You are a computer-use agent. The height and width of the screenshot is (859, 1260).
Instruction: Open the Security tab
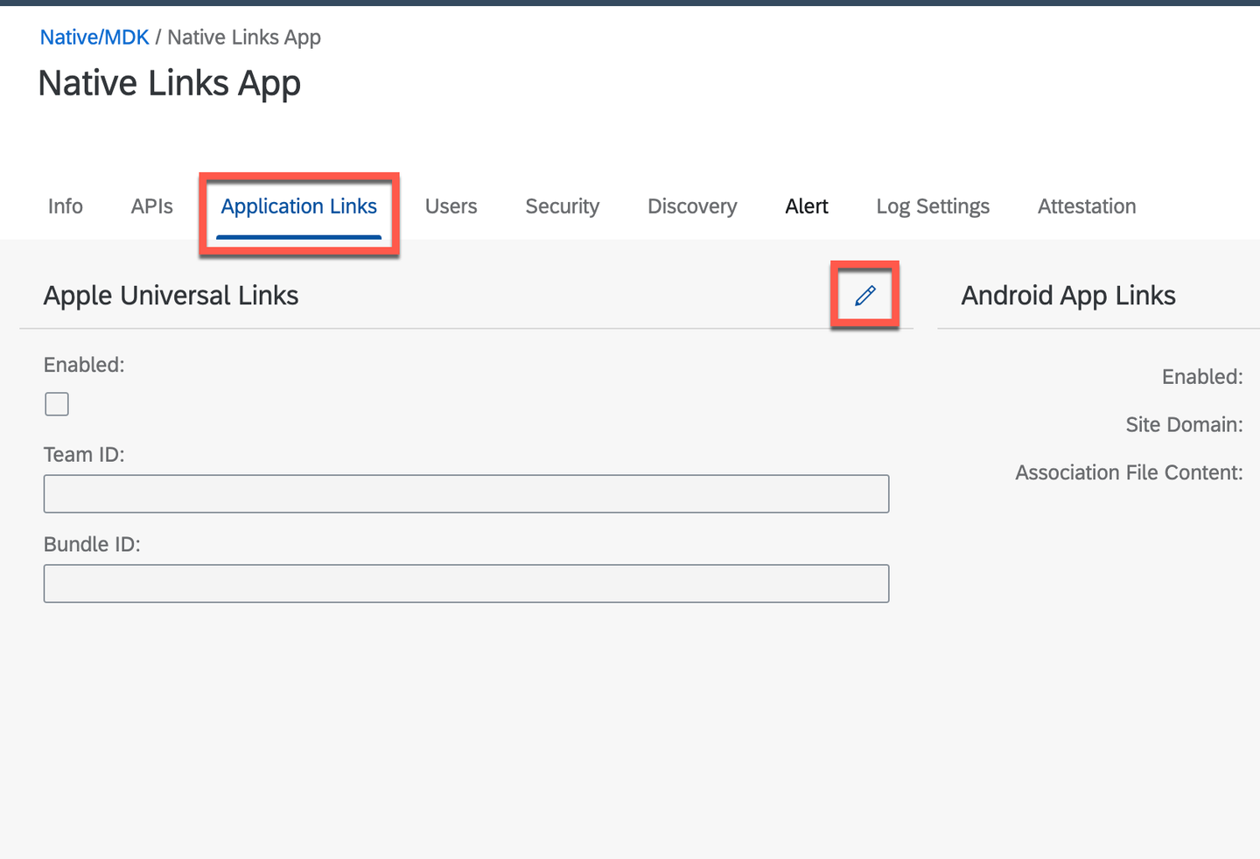tap(563, 206)
